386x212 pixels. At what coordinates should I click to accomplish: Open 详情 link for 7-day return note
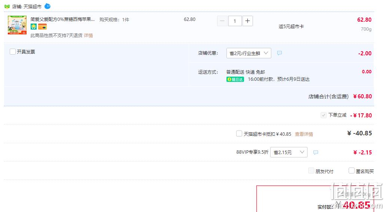click(88, 36)
